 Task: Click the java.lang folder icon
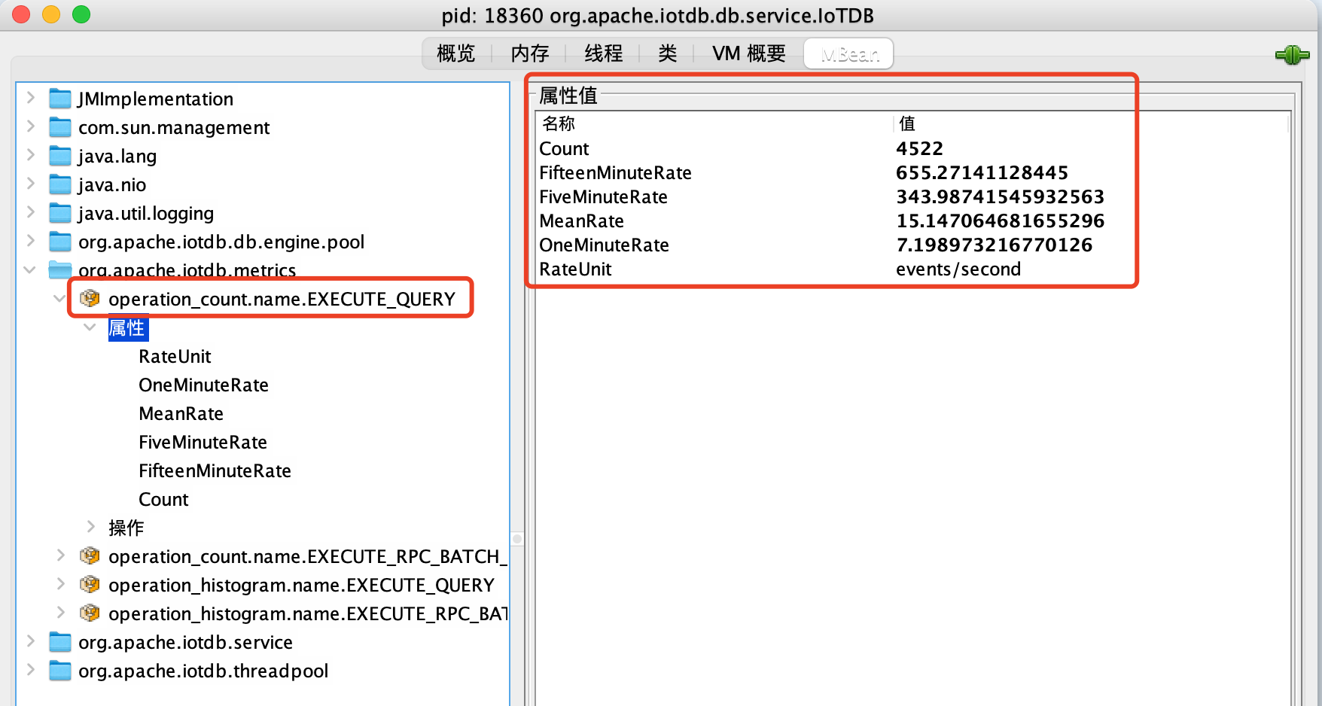click(x=60, y=156)
